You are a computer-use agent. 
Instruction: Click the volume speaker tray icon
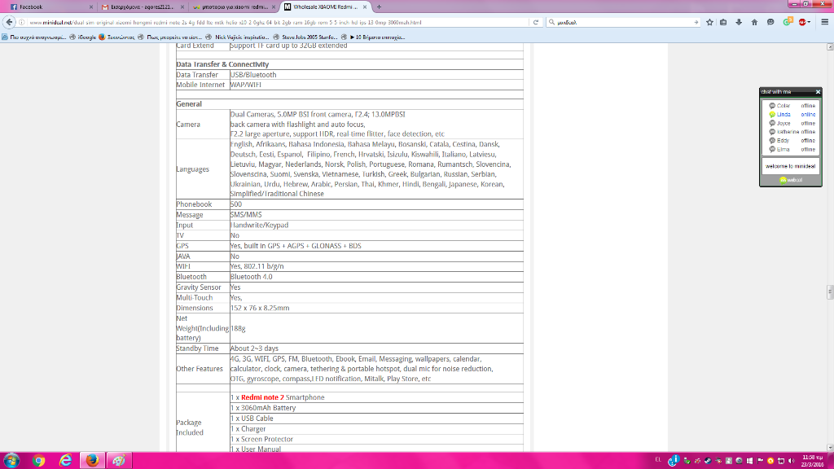(791, 461)
